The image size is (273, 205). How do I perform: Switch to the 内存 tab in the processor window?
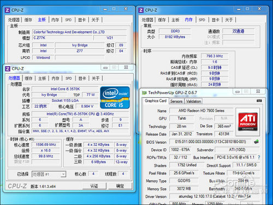pyautogui.click(x=55, y=78)
